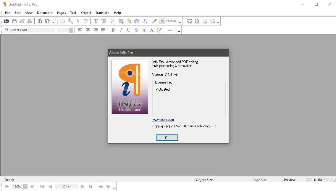Select the Zoom magnifier tool

click(x=70, y=21)
